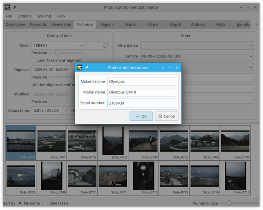Open the Spelling menu
Image resolution: width=263 pixels, height=210 pixels.
click(44, 16)
